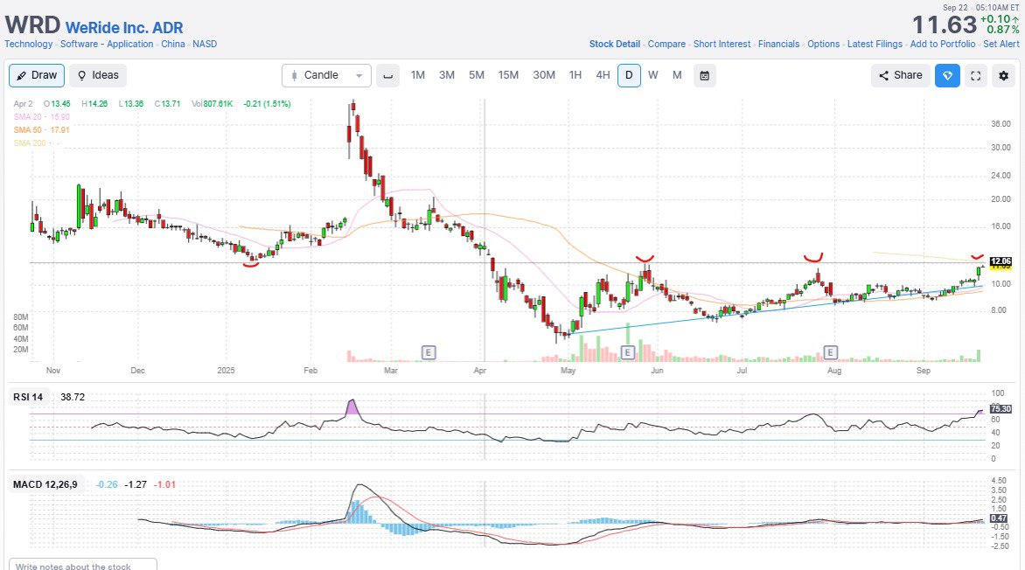Click the blue diamond premium icon
The image size is (1025, 570).
click(x=947, y=75)
